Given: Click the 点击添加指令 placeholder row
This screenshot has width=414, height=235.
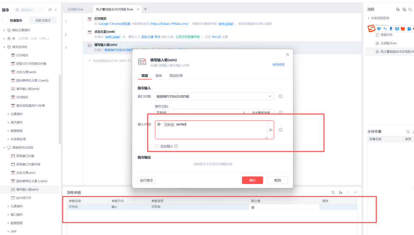Looking at the screenshot, I should (x=110, y=61).
